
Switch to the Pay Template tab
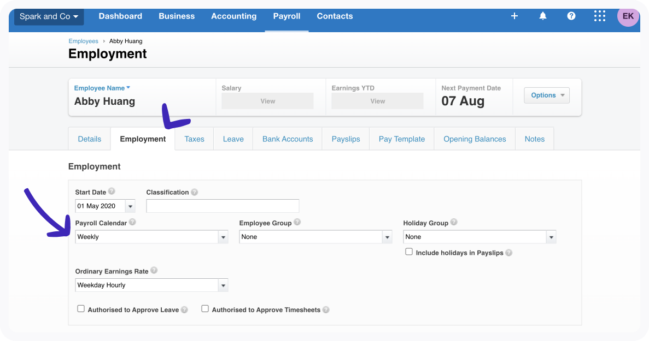coord(401,139)
